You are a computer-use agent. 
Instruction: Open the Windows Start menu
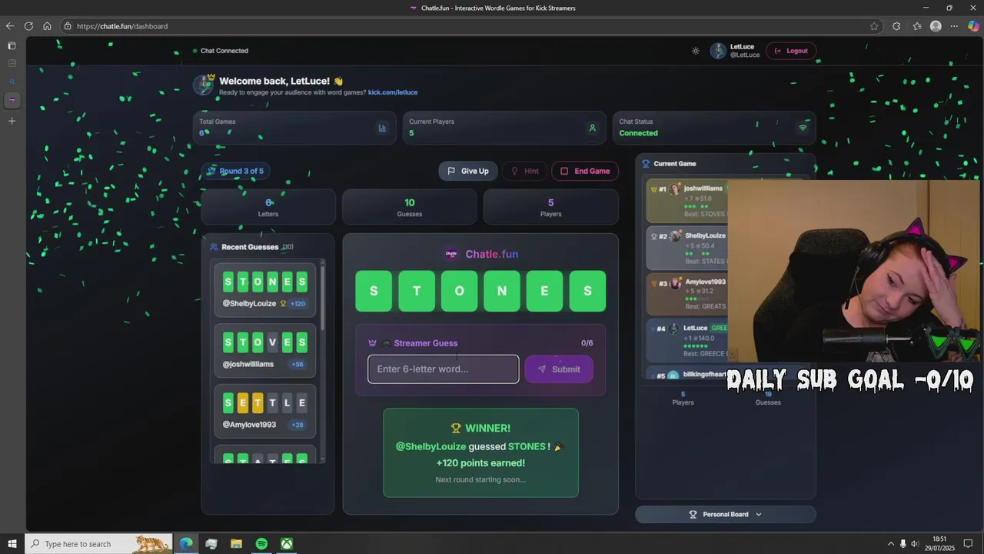click(x=12, y=544)
